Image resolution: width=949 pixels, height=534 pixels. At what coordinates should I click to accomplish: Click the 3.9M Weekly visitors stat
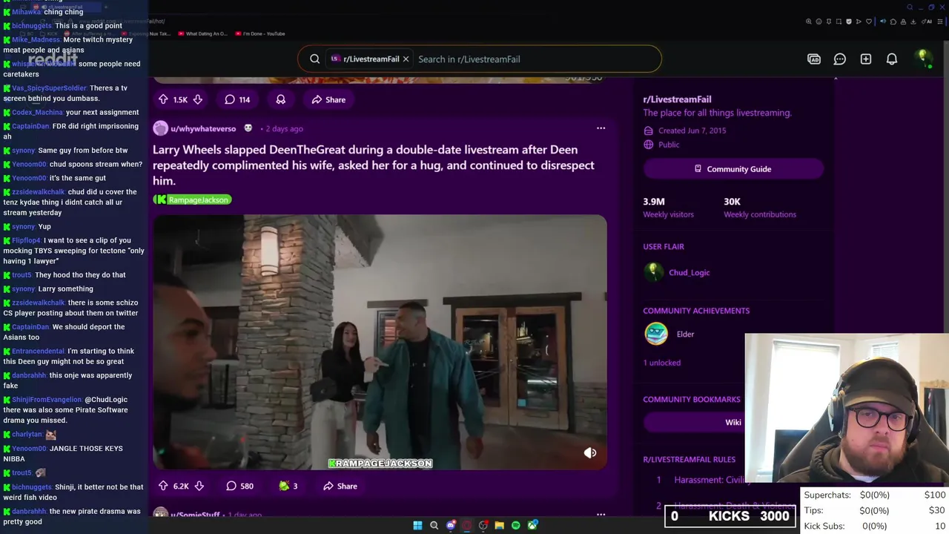[x=668, y=207]
